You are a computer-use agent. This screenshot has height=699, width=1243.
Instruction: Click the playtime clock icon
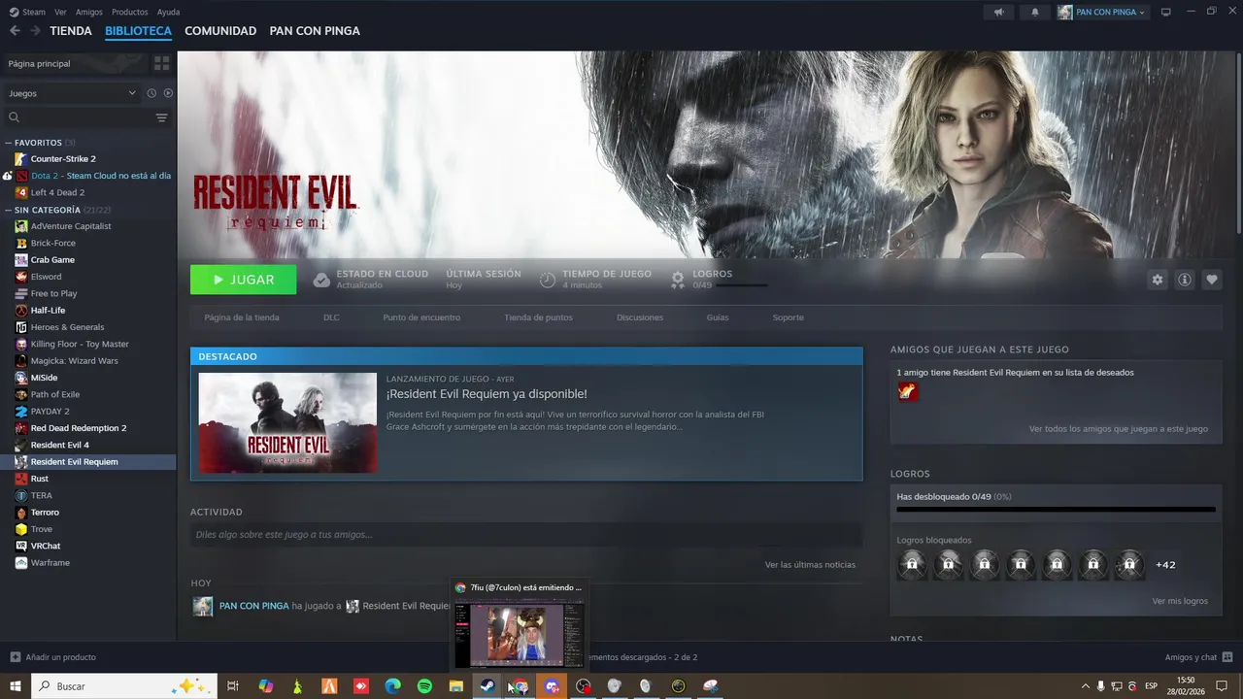coord(548,280)
